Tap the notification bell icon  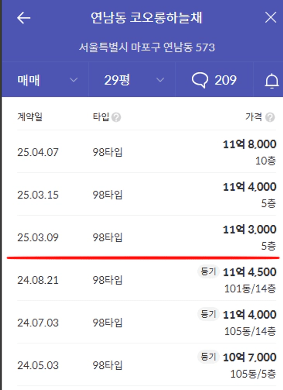pos(272,81)
